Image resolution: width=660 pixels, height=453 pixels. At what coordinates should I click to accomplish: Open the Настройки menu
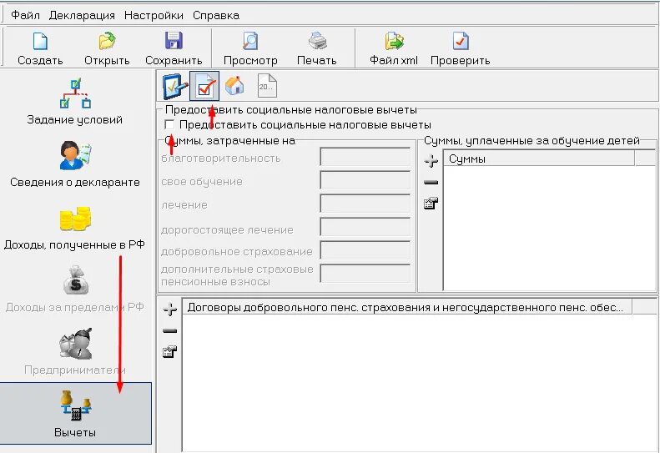click(154, 16)
